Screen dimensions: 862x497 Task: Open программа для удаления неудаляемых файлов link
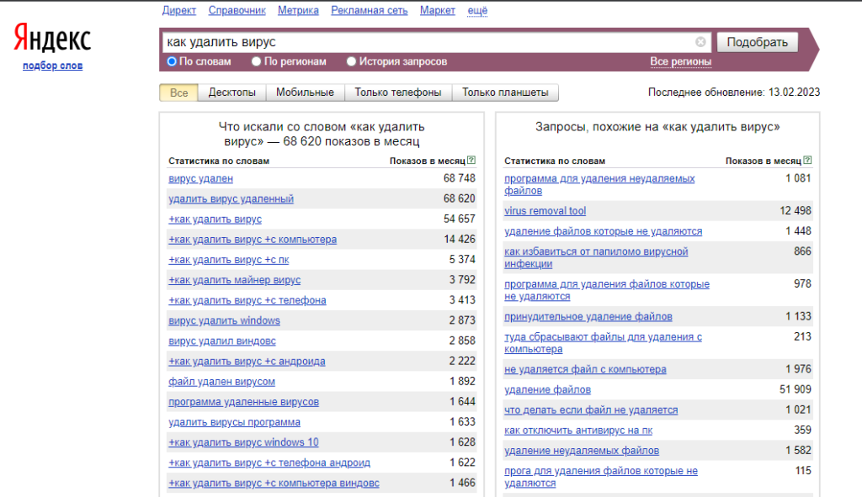[599, 184]
